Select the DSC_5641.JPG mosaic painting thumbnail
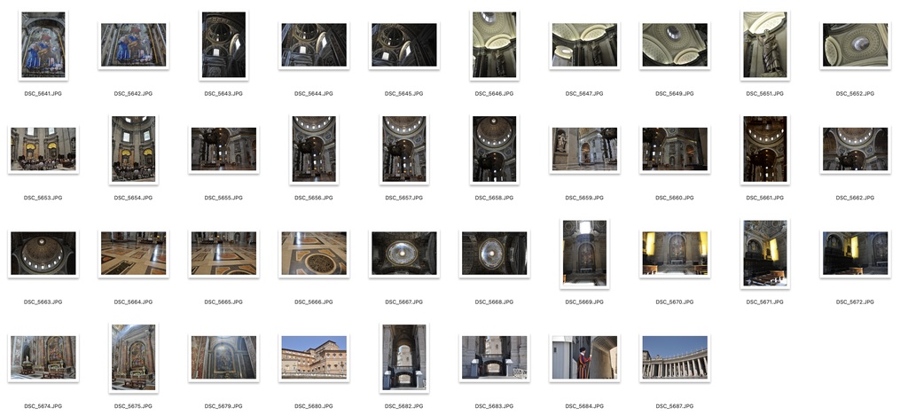Image resolution: width=908 pixels, height=415 pixels. pos(43,44)
